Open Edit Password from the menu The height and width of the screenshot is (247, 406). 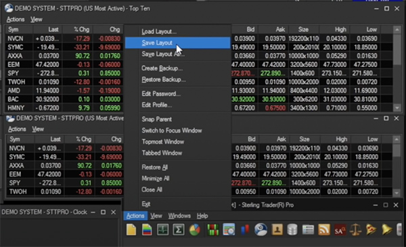[177, 94]
